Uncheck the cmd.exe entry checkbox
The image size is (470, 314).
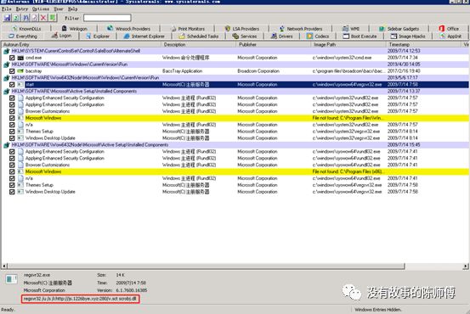[12, 58]
